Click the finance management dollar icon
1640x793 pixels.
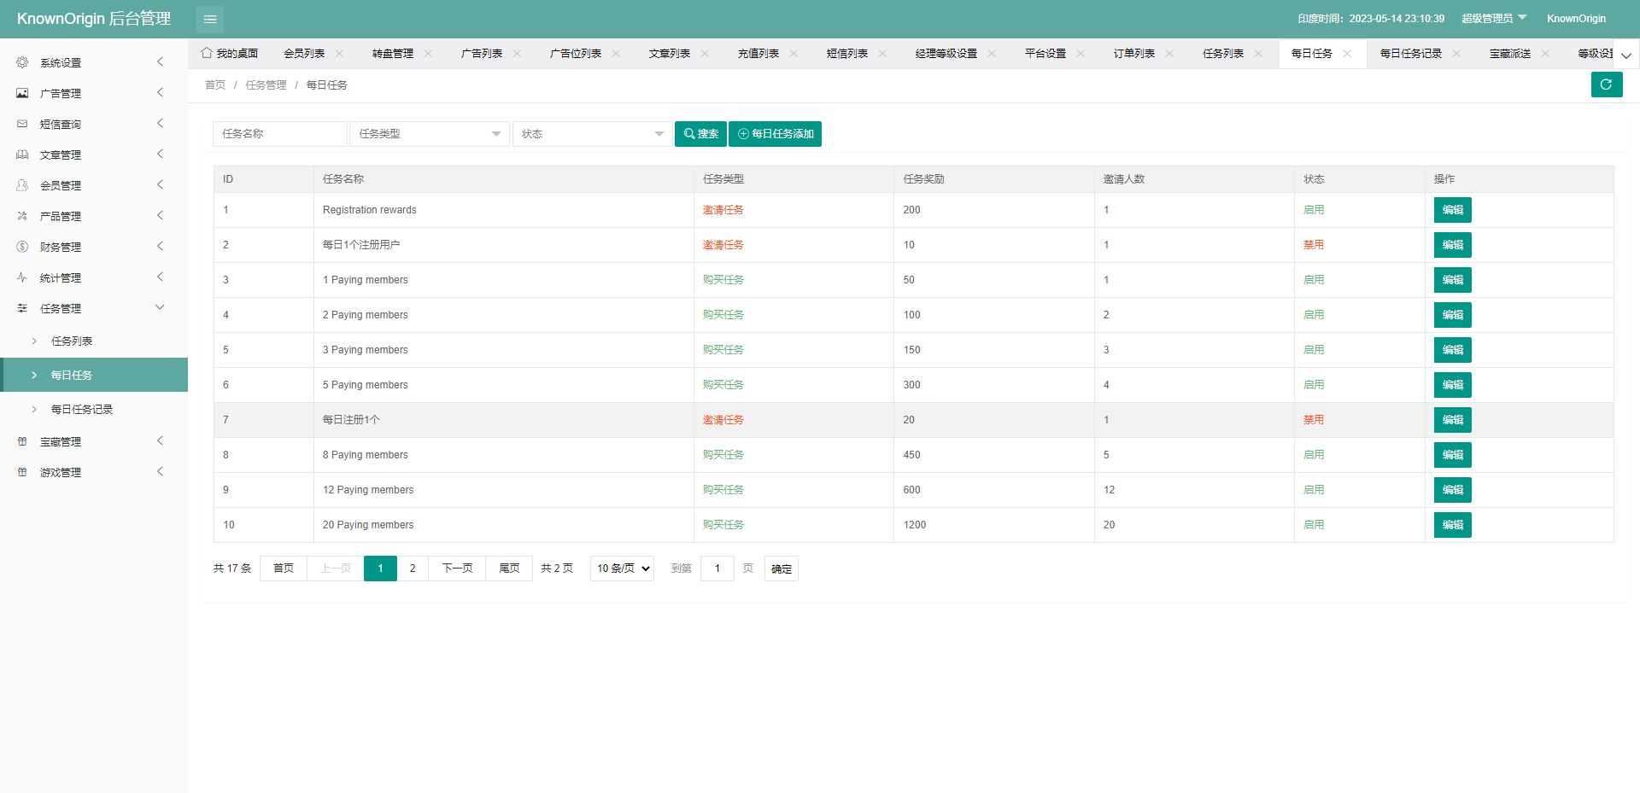pyautogui.click(x=22, y=247)
